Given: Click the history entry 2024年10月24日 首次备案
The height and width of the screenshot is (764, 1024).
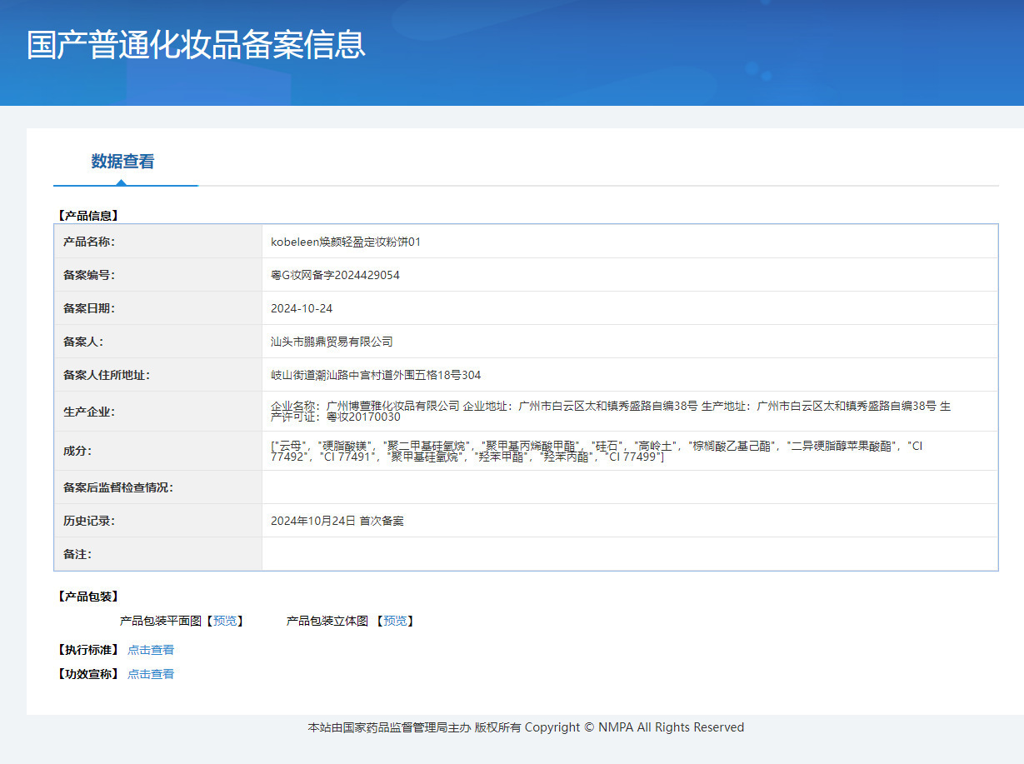Looking at the screenshot, I should (337, 521).
